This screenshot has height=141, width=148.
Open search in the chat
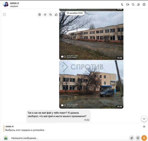pos(133,4)
